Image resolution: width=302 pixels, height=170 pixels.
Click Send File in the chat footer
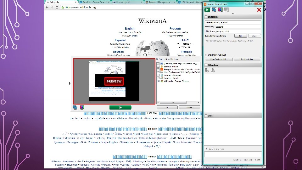point(237,160)
